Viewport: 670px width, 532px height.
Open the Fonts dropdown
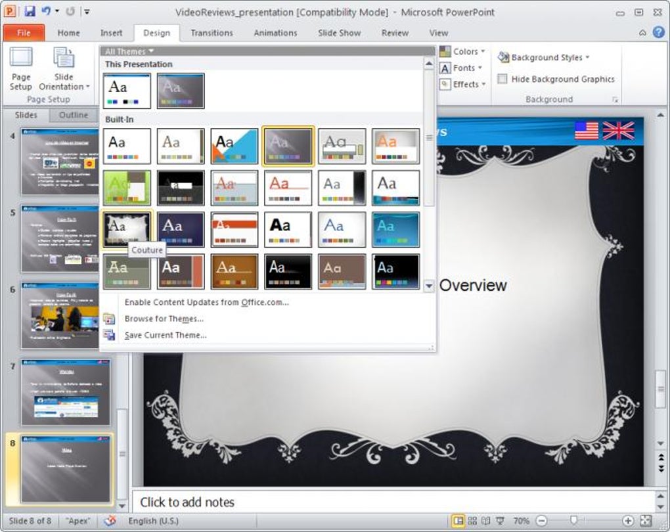462,68
